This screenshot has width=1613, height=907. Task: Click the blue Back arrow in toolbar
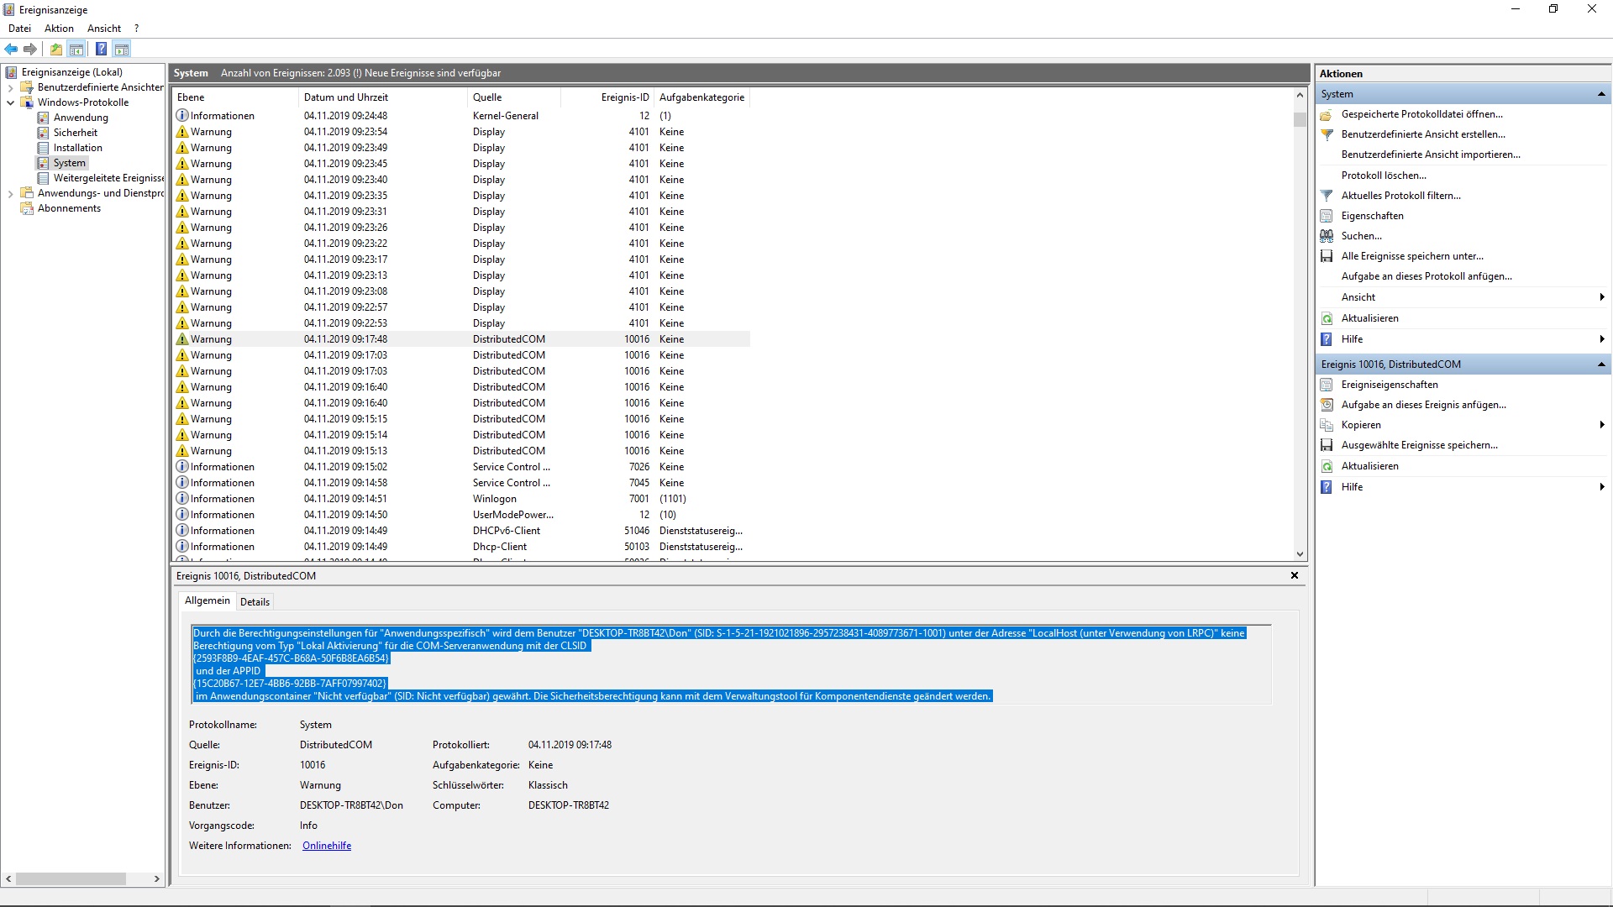pyautogui.click(x=11, y=49)
